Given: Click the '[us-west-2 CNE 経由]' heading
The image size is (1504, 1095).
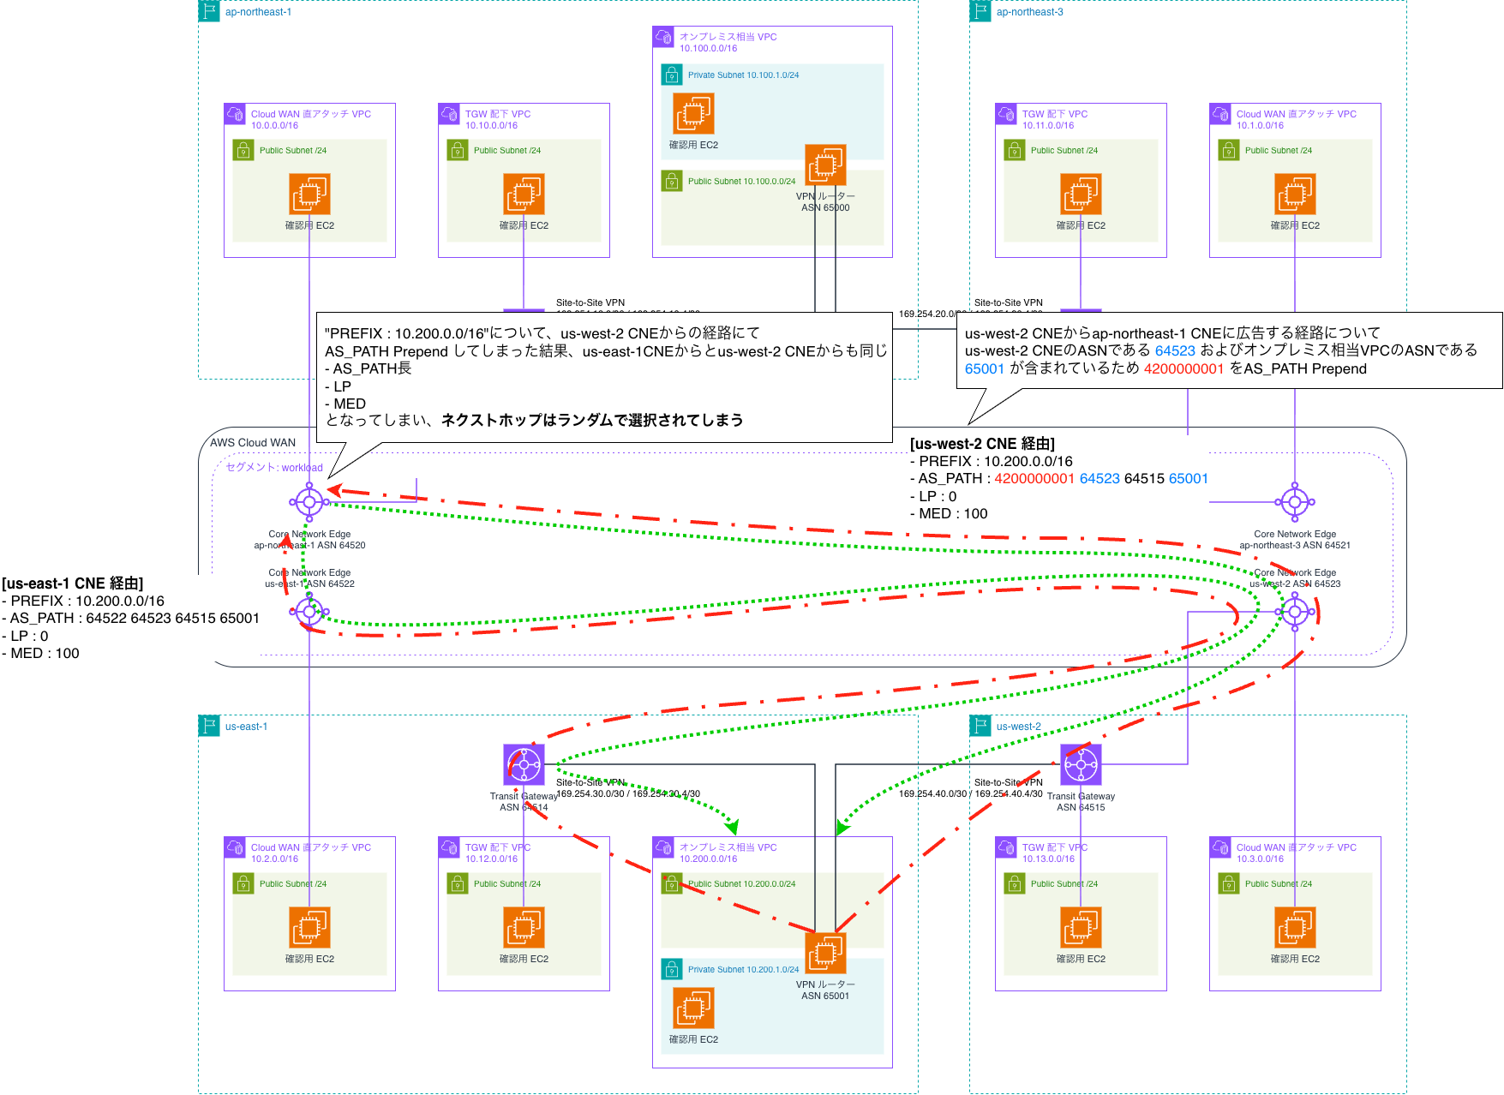Looking at the screenshot, I should (x=982, y=444).
